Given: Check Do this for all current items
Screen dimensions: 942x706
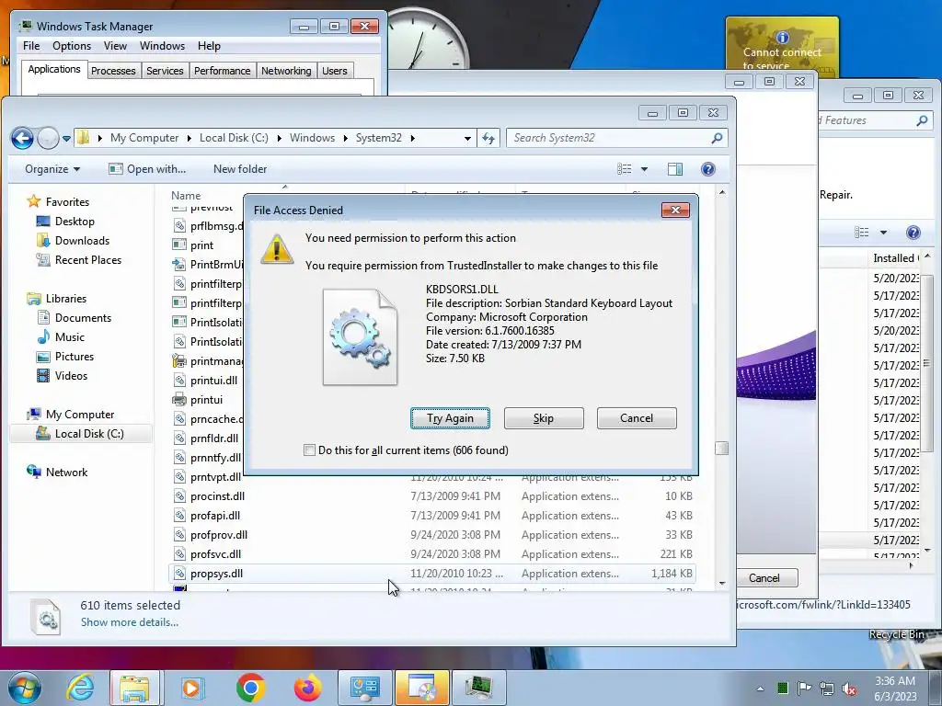Looking at the screenshot, I should (x=309, y=450).
